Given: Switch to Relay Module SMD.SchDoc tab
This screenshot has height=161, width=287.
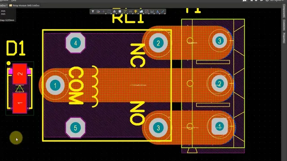Looking at the screenshot, I should (25, 5).
